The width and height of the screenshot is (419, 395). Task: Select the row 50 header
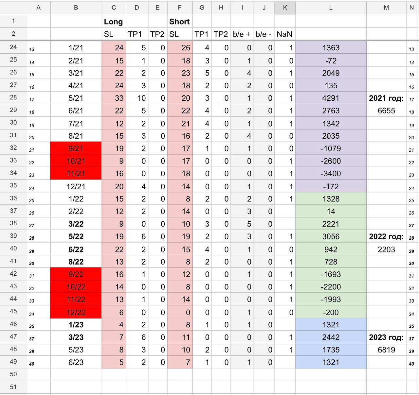tap(13, 374)
